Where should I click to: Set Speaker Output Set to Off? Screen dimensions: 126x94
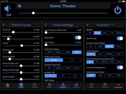coord(49,68)
